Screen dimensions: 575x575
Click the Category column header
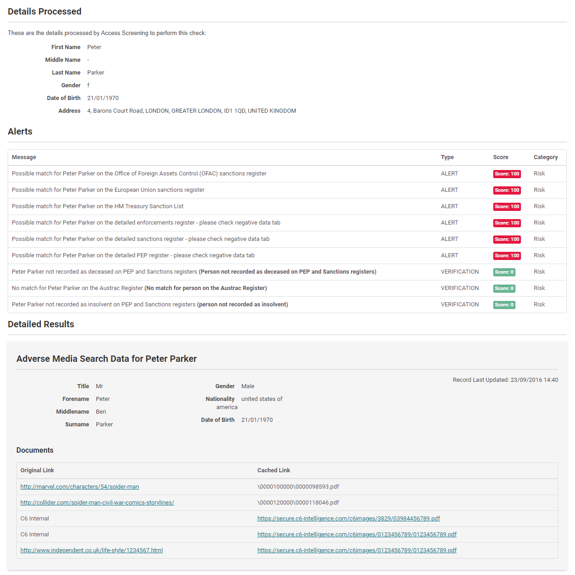pyautogui.click(x=545, y=157)
